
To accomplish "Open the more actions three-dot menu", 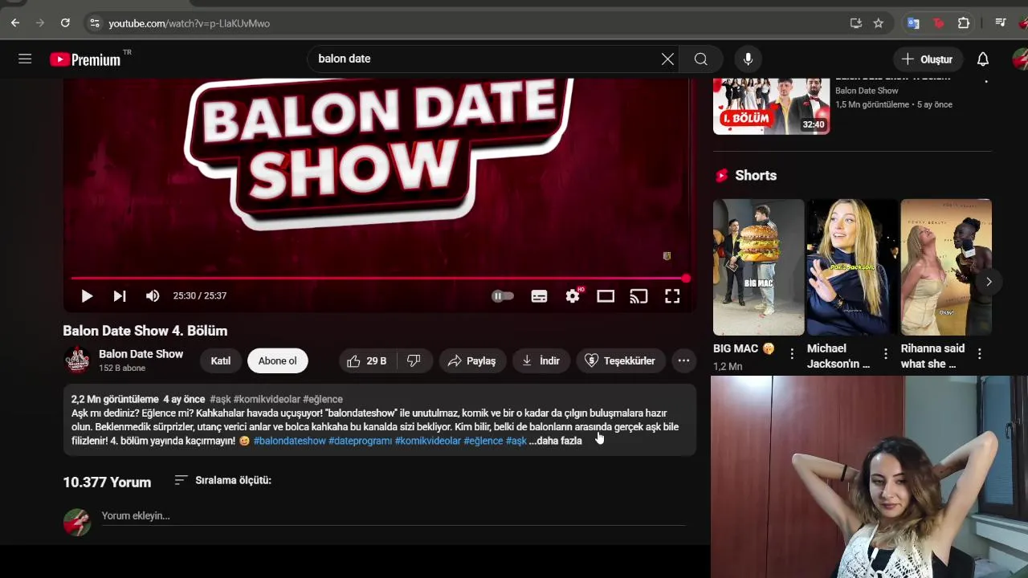I will pyautogui.click(x=683, y=360).
